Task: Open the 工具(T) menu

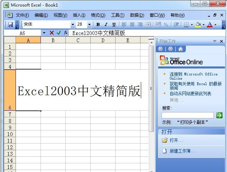Action: (118, 15)
